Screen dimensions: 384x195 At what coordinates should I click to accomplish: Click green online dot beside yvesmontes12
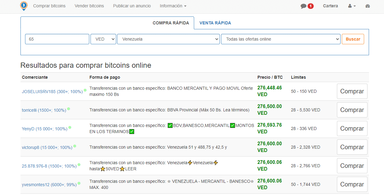(79, 183)
